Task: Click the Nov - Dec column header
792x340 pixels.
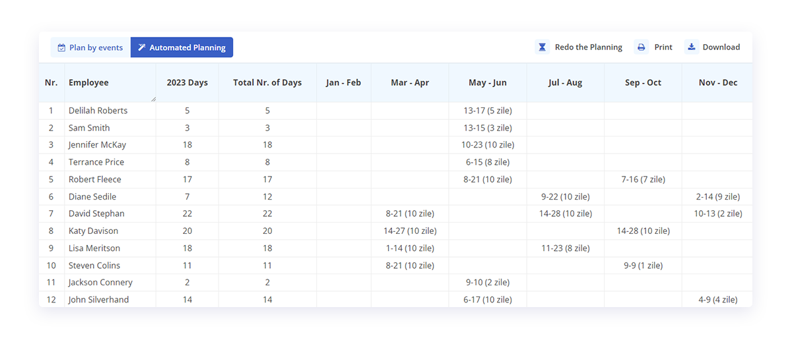Action: pos(718,83)
